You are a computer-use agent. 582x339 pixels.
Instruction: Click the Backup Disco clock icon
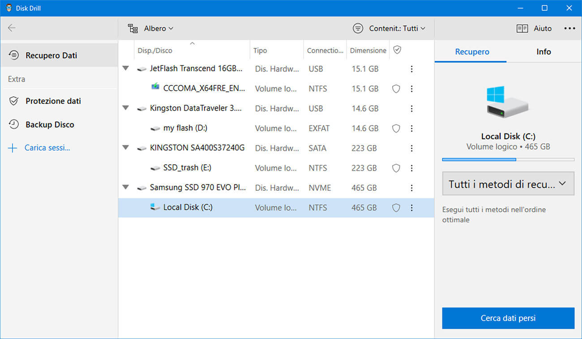click(x=14, y=124)
